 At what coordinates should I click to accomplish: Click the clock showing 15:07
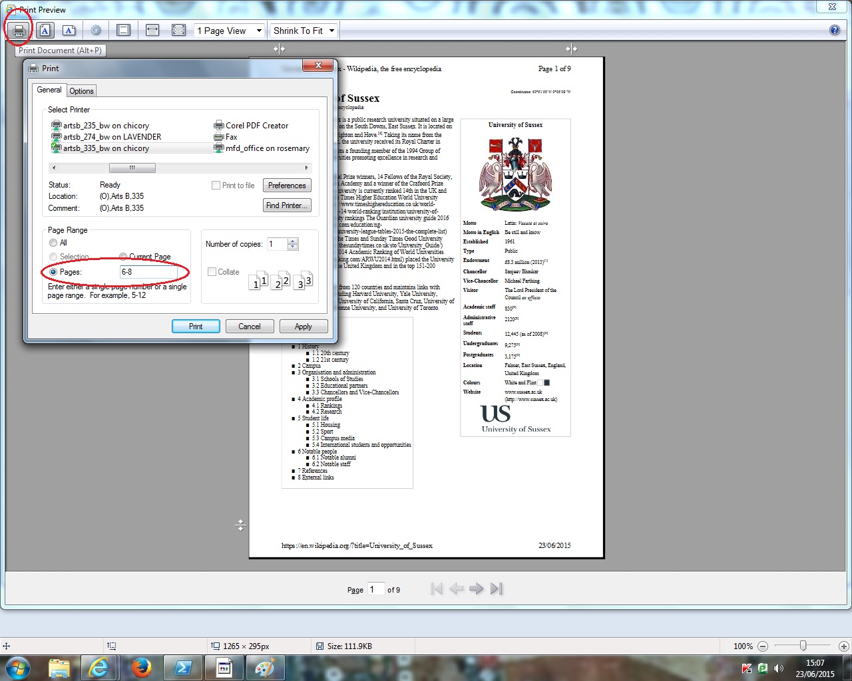(x=815, y=663)
